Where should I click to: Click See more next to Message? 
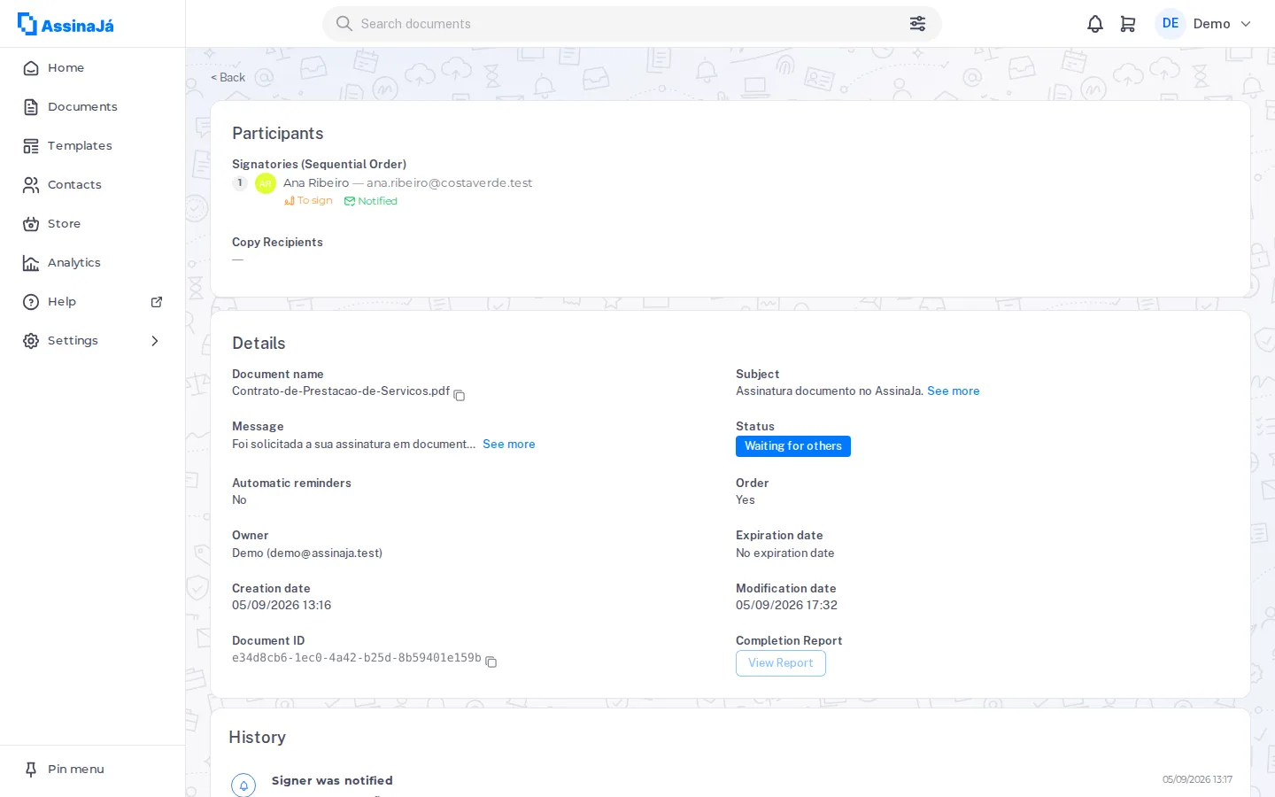pos(509,444)
